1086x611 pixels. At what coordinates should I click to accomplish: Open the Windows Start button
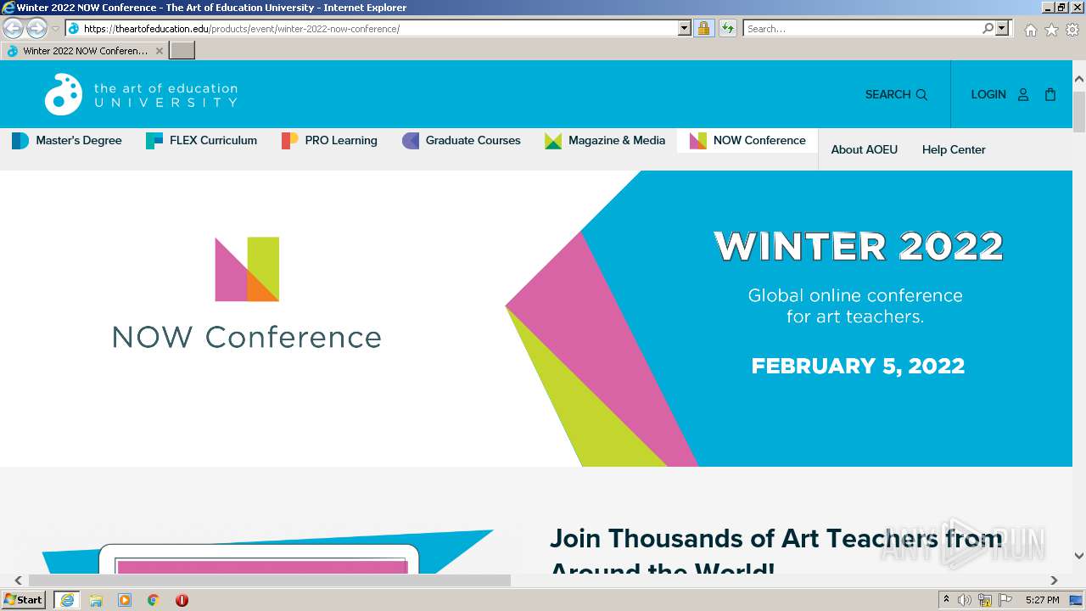coord(23,600)
